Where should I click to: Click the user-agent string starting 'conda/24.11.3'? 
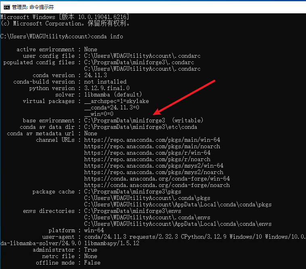click(x=195, y=237)
